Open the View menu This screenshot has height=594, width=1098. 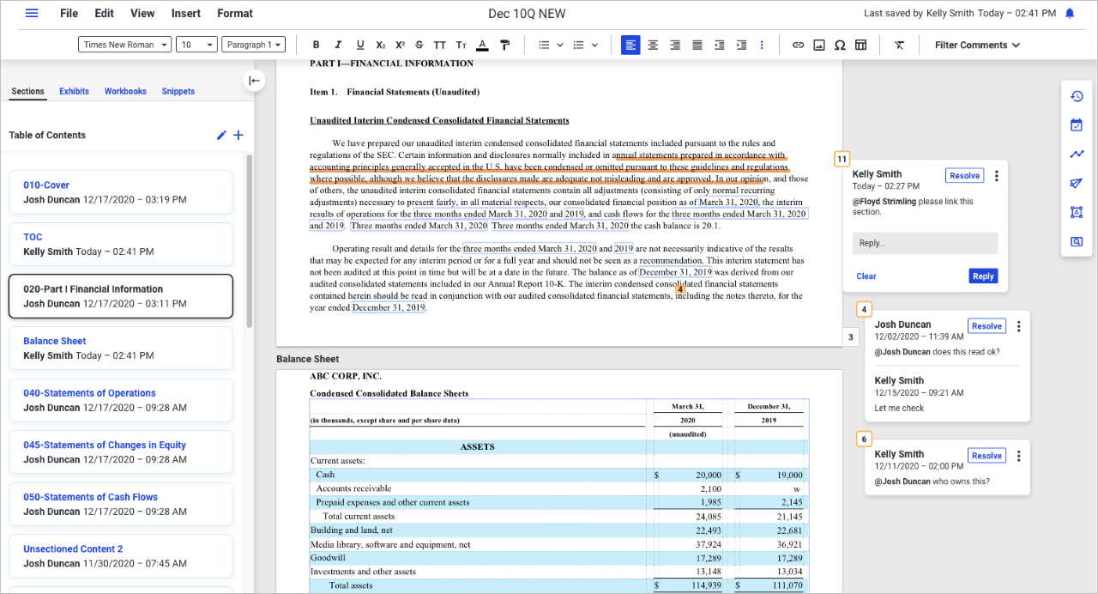point(142,13)
